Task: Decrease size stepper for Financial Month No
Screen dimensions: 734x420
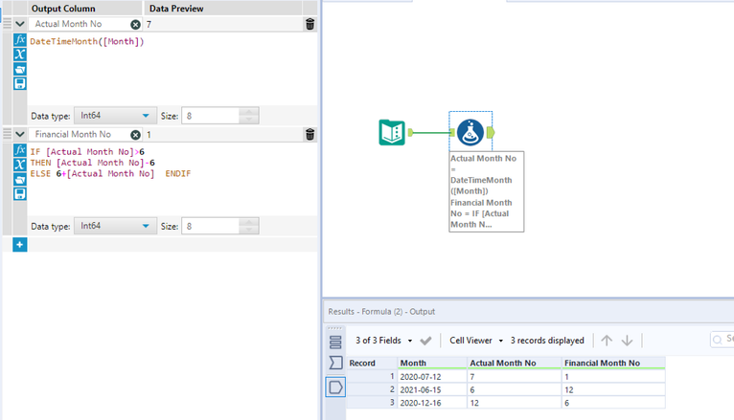Action: (x=248, y=230)
